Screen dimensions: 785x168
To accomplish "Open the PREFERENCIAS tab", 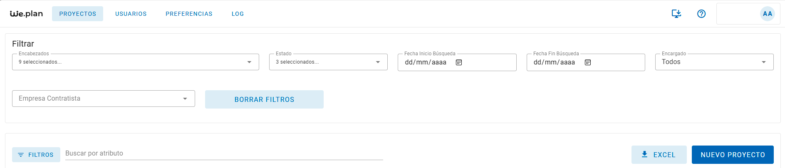I will click(189, 14).
